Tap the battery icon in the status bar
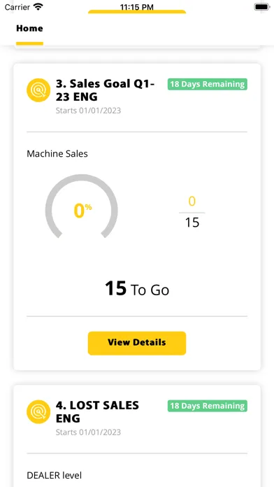 point(262,7)
